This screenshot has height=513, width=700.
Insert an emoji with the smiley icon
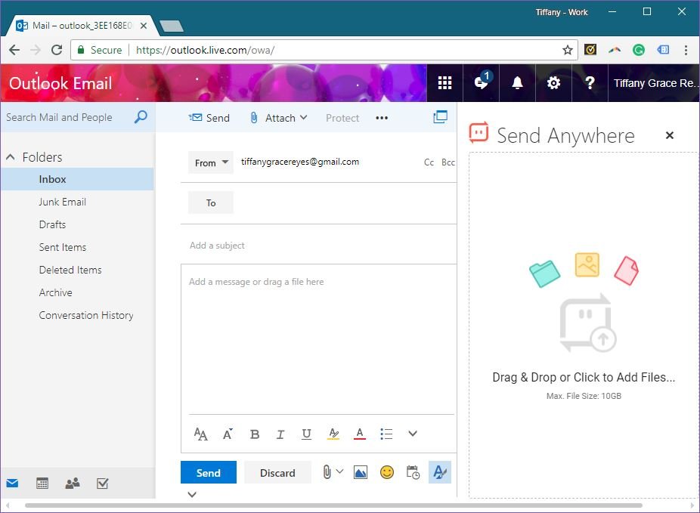coord(386,472)
